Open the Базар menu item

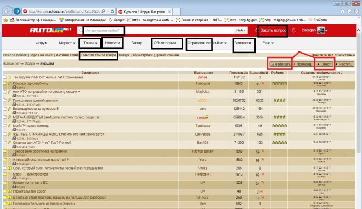point(137,43)
